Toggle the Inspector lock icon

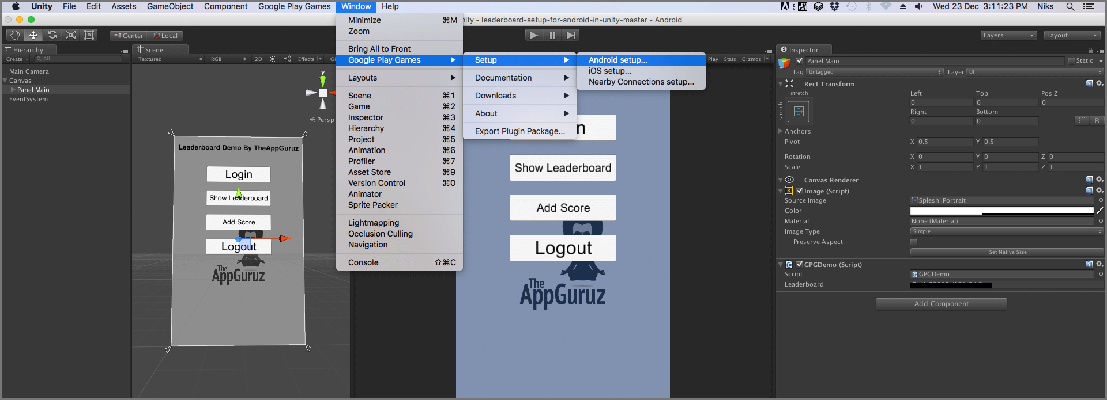pos(1090,51)
